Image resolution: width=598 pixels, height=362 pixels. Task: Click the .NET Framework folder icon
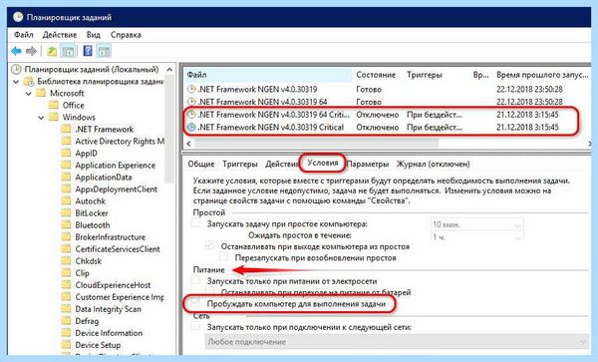(x=67, y=129)
